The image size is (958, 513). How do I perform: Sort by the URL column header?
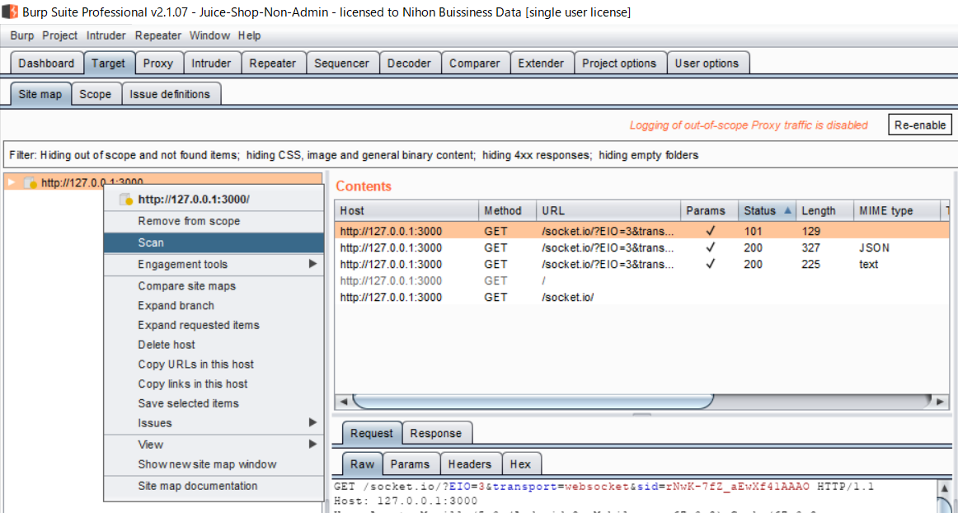tap(608, 210)
